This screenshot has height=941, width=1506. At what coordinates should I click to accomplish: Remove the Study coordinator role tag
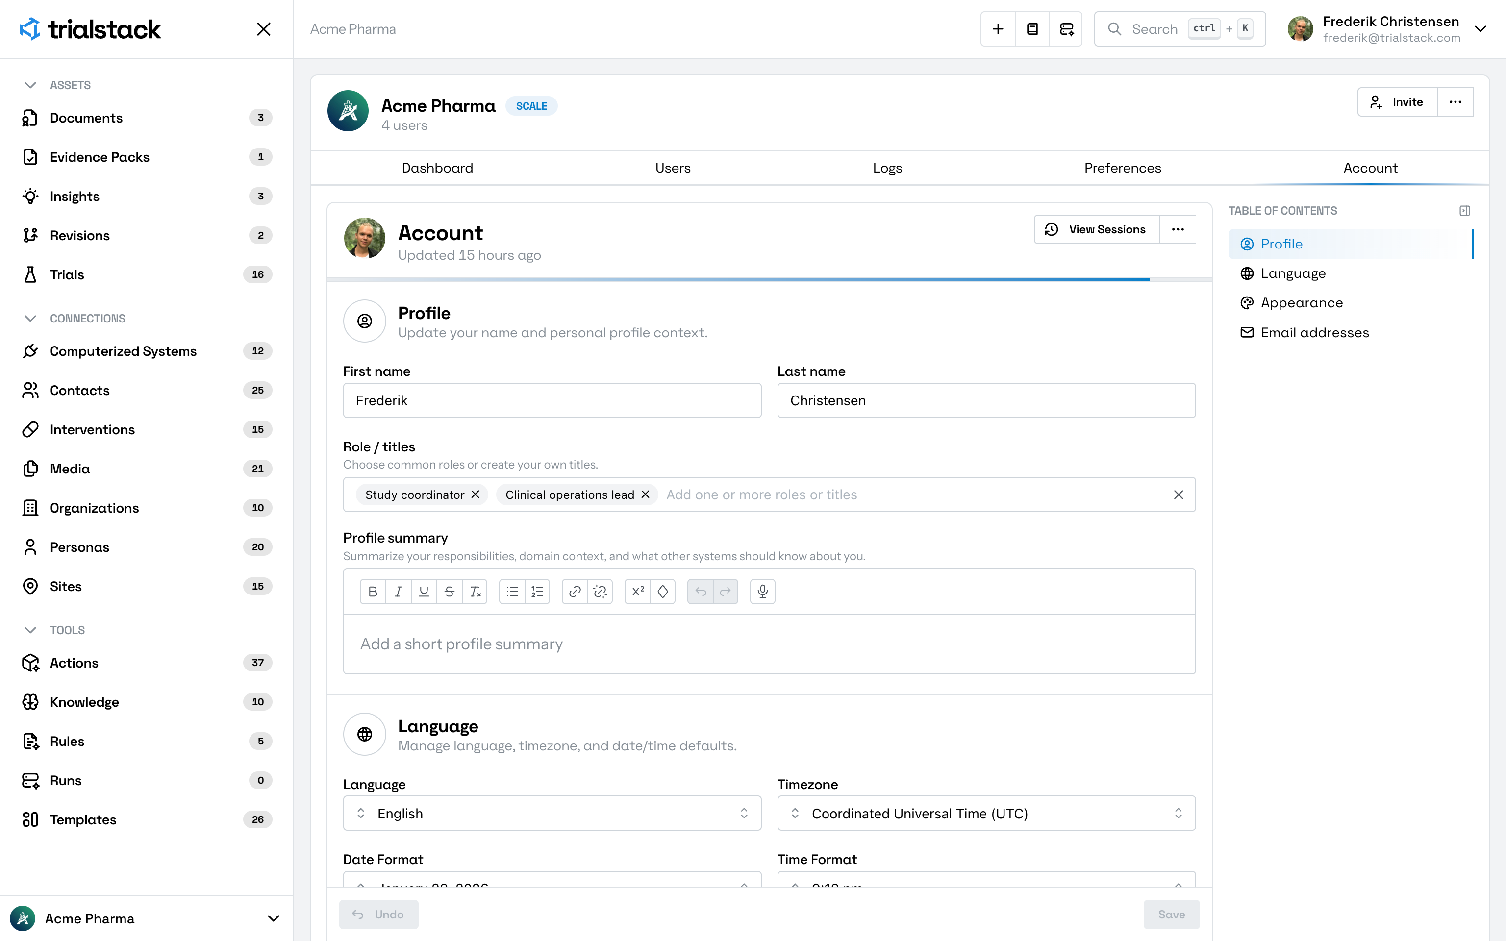coord(476,494)
